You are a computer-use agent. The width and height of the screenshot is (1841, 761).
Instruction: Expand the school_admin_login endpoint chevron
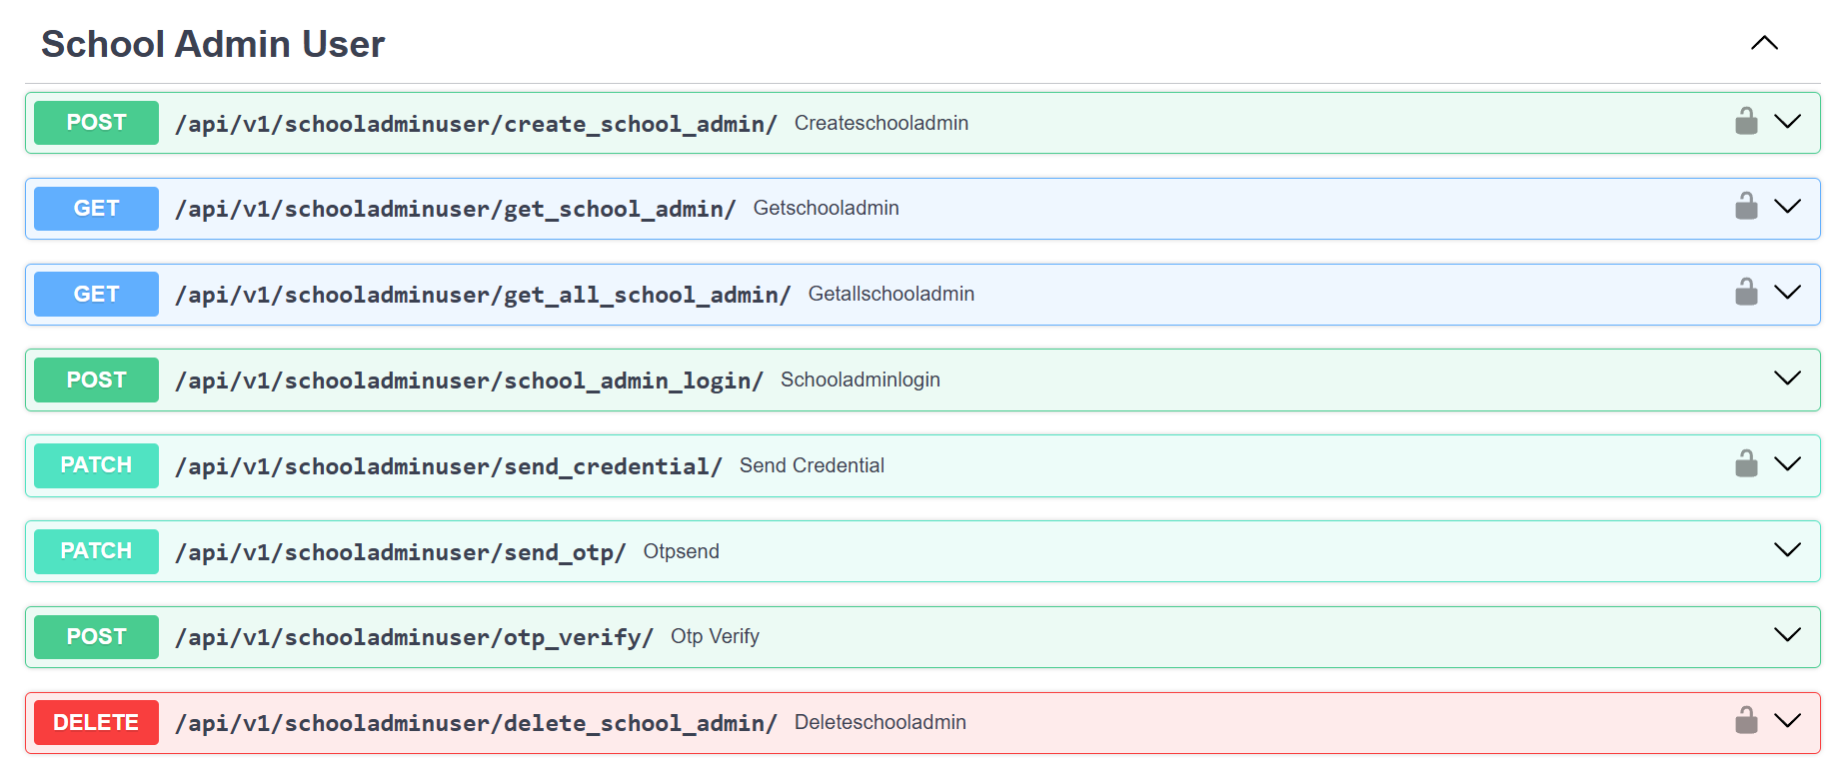[1787, 379]
